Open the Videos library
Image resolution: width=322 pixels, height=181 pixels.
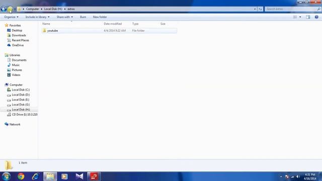click(x=16, y=75)
